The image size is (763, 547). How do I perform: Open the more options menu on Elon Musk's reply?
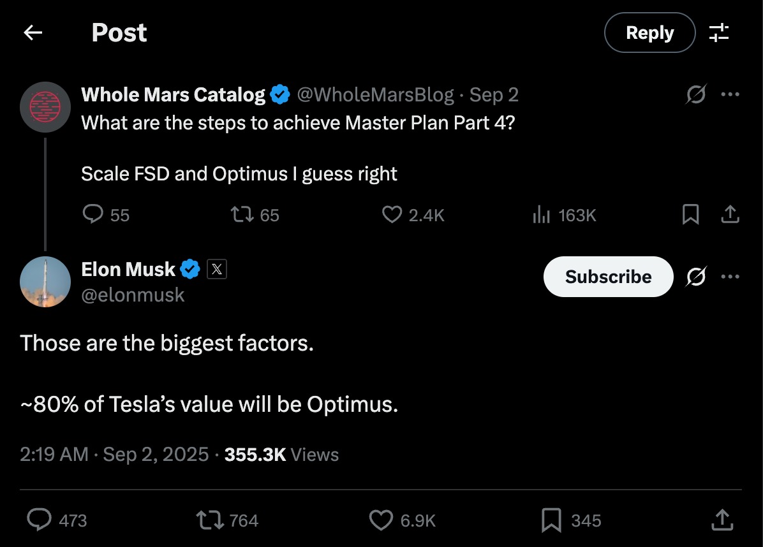[730, 275]
